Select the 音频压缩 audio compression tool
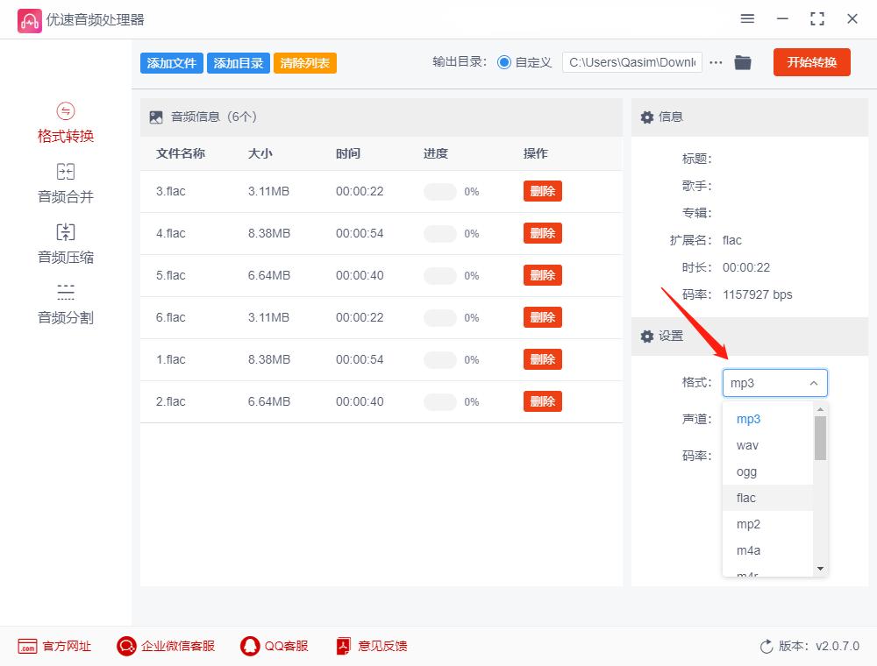The image size is (877, 666). click(x=65, y=242)
